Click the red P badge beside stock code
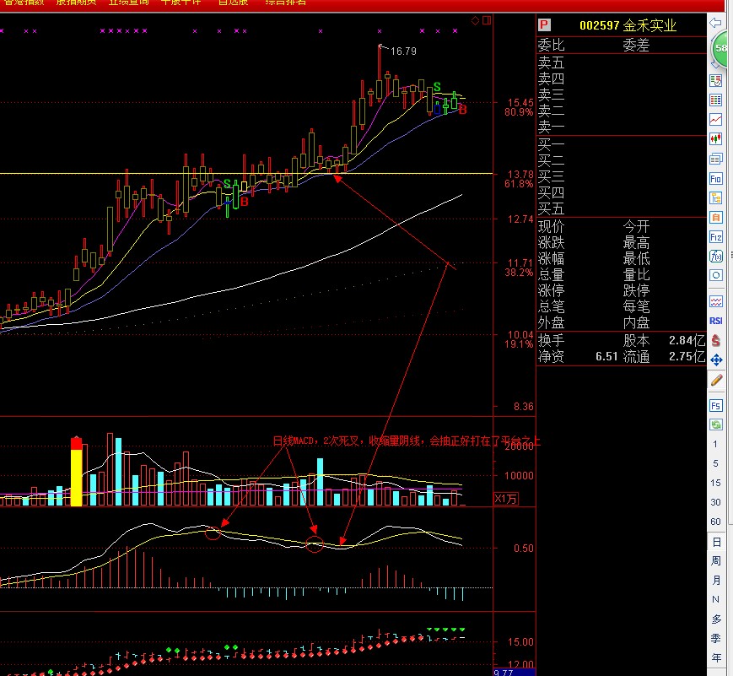 (544, 25)
